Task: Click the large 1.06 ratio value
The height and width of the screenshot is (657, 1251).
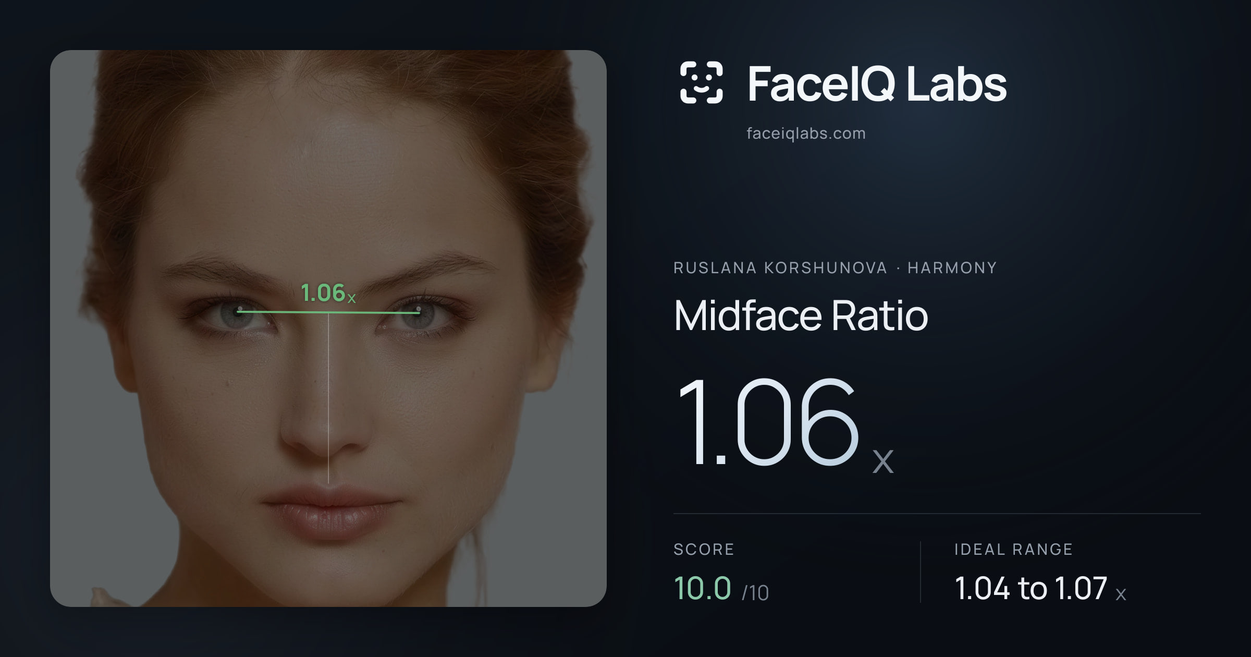Action: 767,422
